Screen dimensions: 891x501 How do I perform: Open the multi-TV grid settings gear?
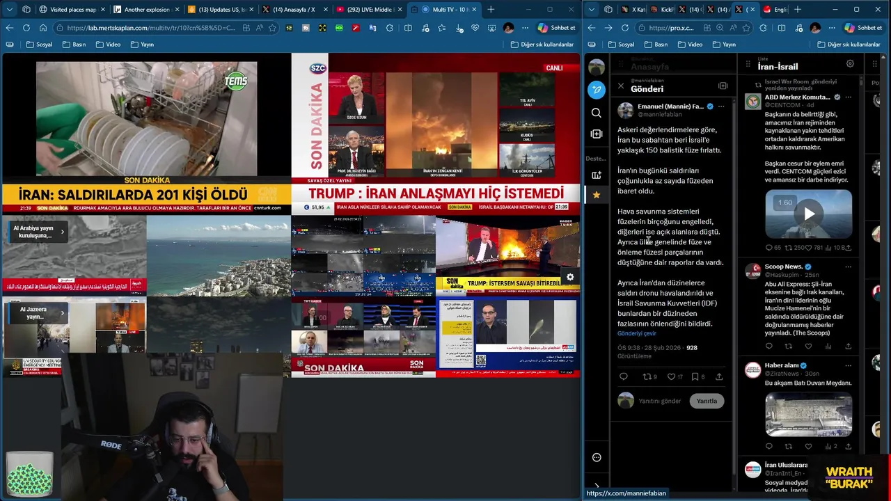[570, 278]
